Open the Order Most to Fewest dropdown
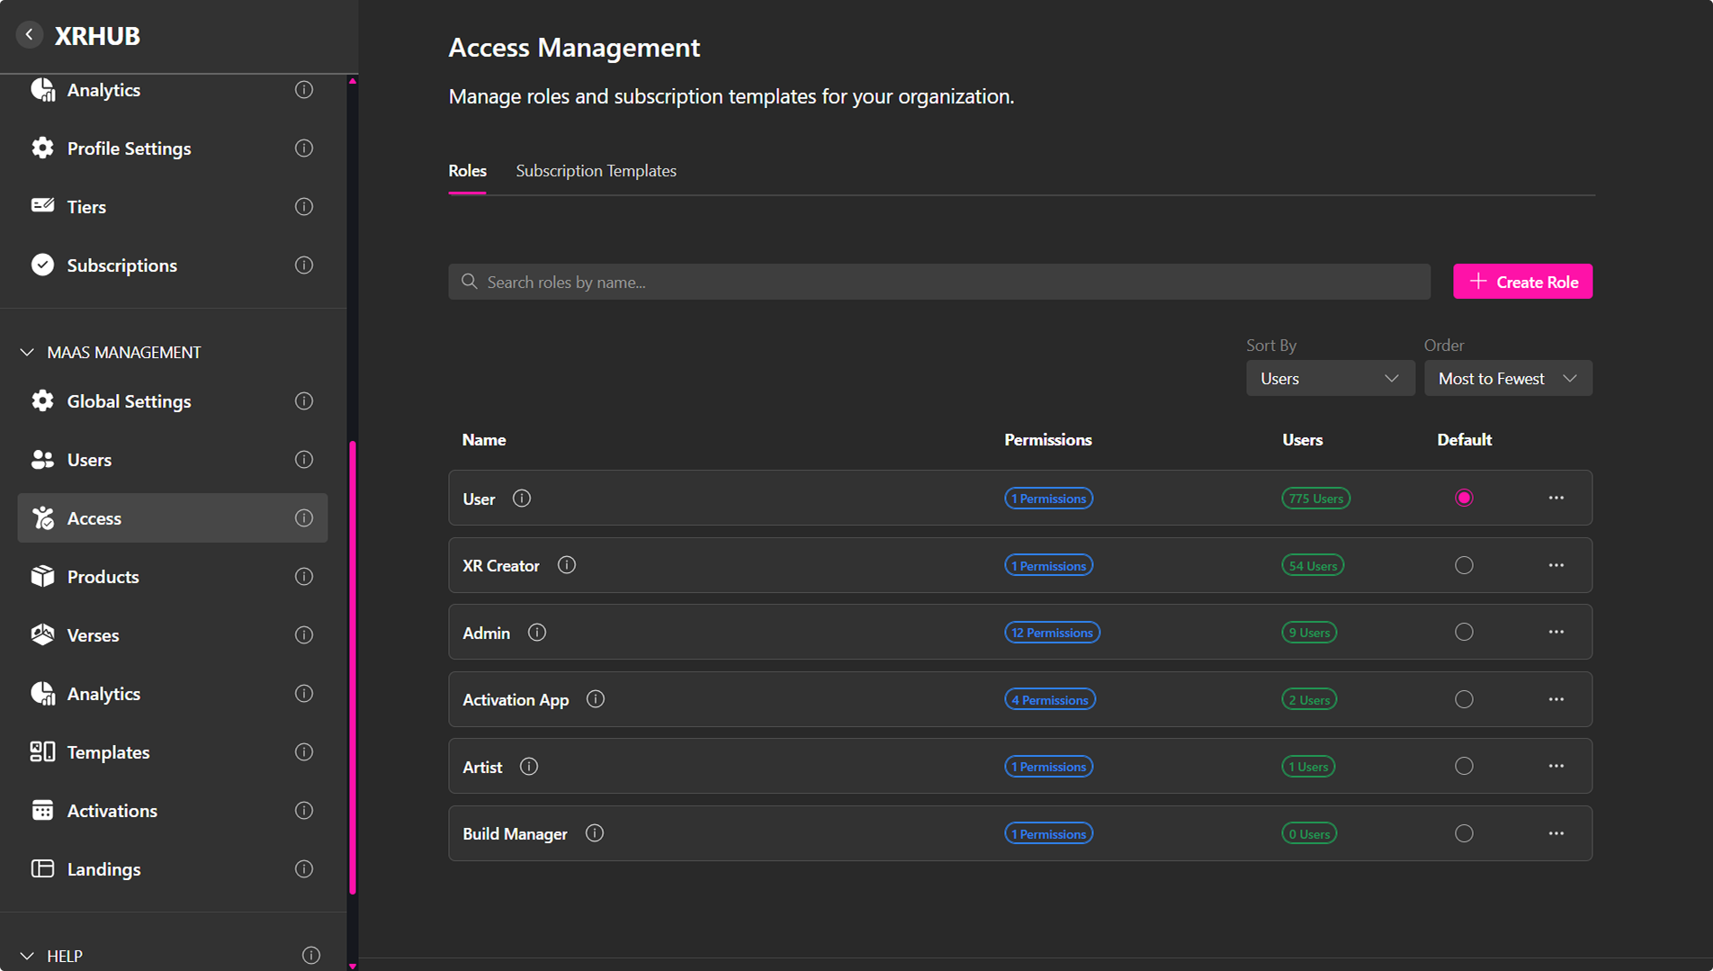This screenshot has width=1713, height=971. 1507,379
